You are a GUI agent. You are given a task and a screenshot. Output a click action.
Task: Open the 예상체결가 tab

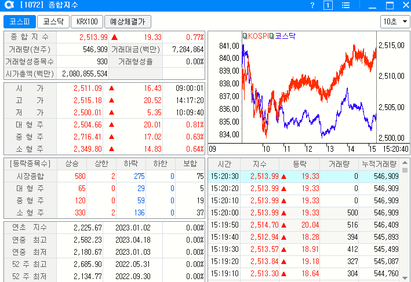pos(128,21)
